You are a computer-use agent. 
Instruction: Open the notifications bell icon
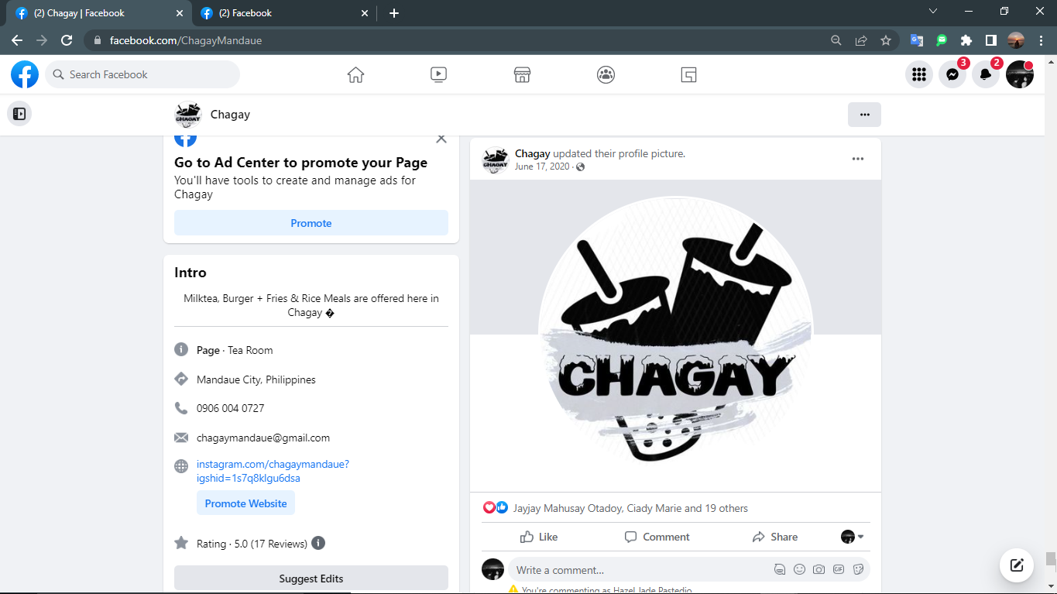pos(986,74)
